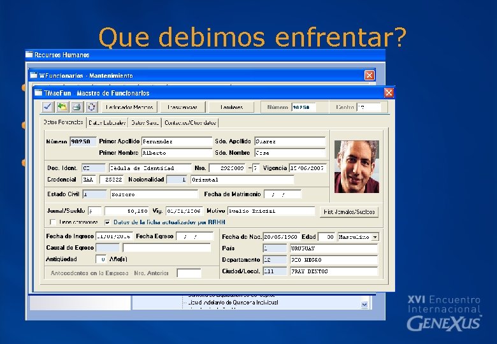Click the printer icon in TMaeFun toolbar
The height and width of the screenshot is (344, 497).
tap(76, 107)
